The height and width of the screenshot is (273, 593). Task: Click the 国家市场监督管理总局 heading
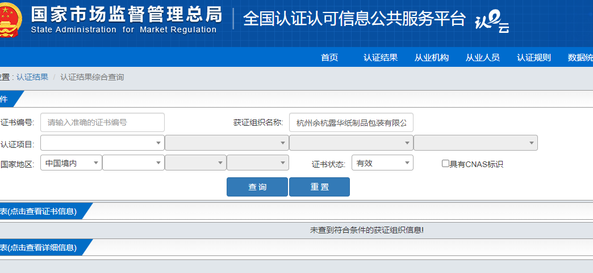click(x=126, y=14)
